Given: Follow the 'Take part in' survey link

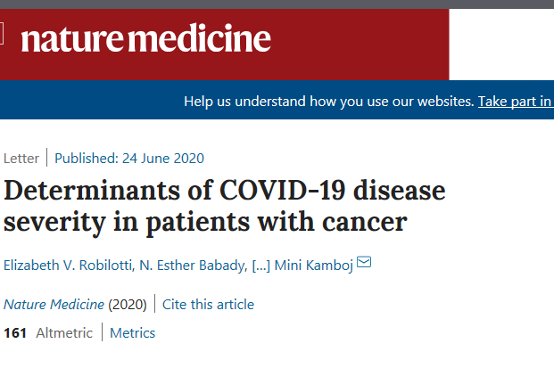Looking at the screenshot, I should coord(515,102).
